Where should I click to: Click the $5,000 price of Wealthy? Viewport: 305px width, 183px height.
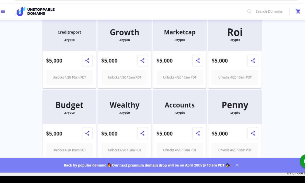pos(109,134)
